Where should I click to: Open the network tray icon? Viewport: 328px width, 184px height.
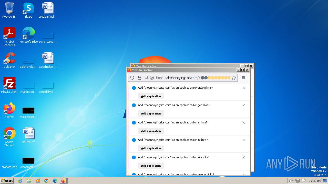click(x=297, y=181)
